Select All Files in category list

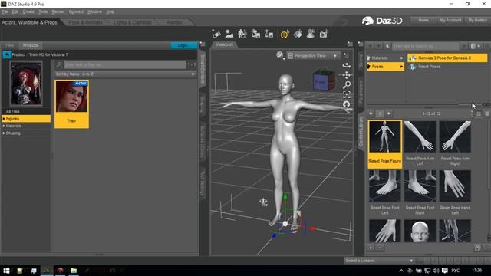pos(13,111)
